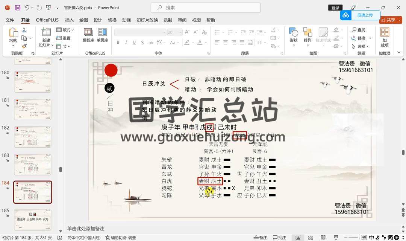Switch to the Slide Show tab

coord(147,20)
